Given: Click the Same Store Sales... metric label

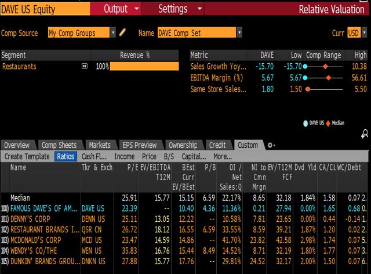Looking at the screenshot, I should [218, 89].
